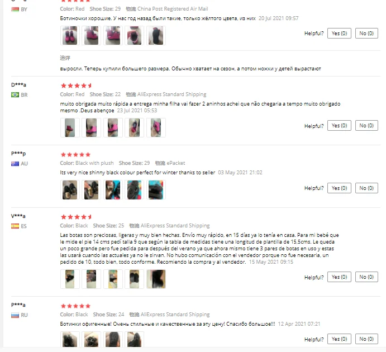Open last photo in V***a's review
The height and width of the screenshot is (352, 386).
156,279
